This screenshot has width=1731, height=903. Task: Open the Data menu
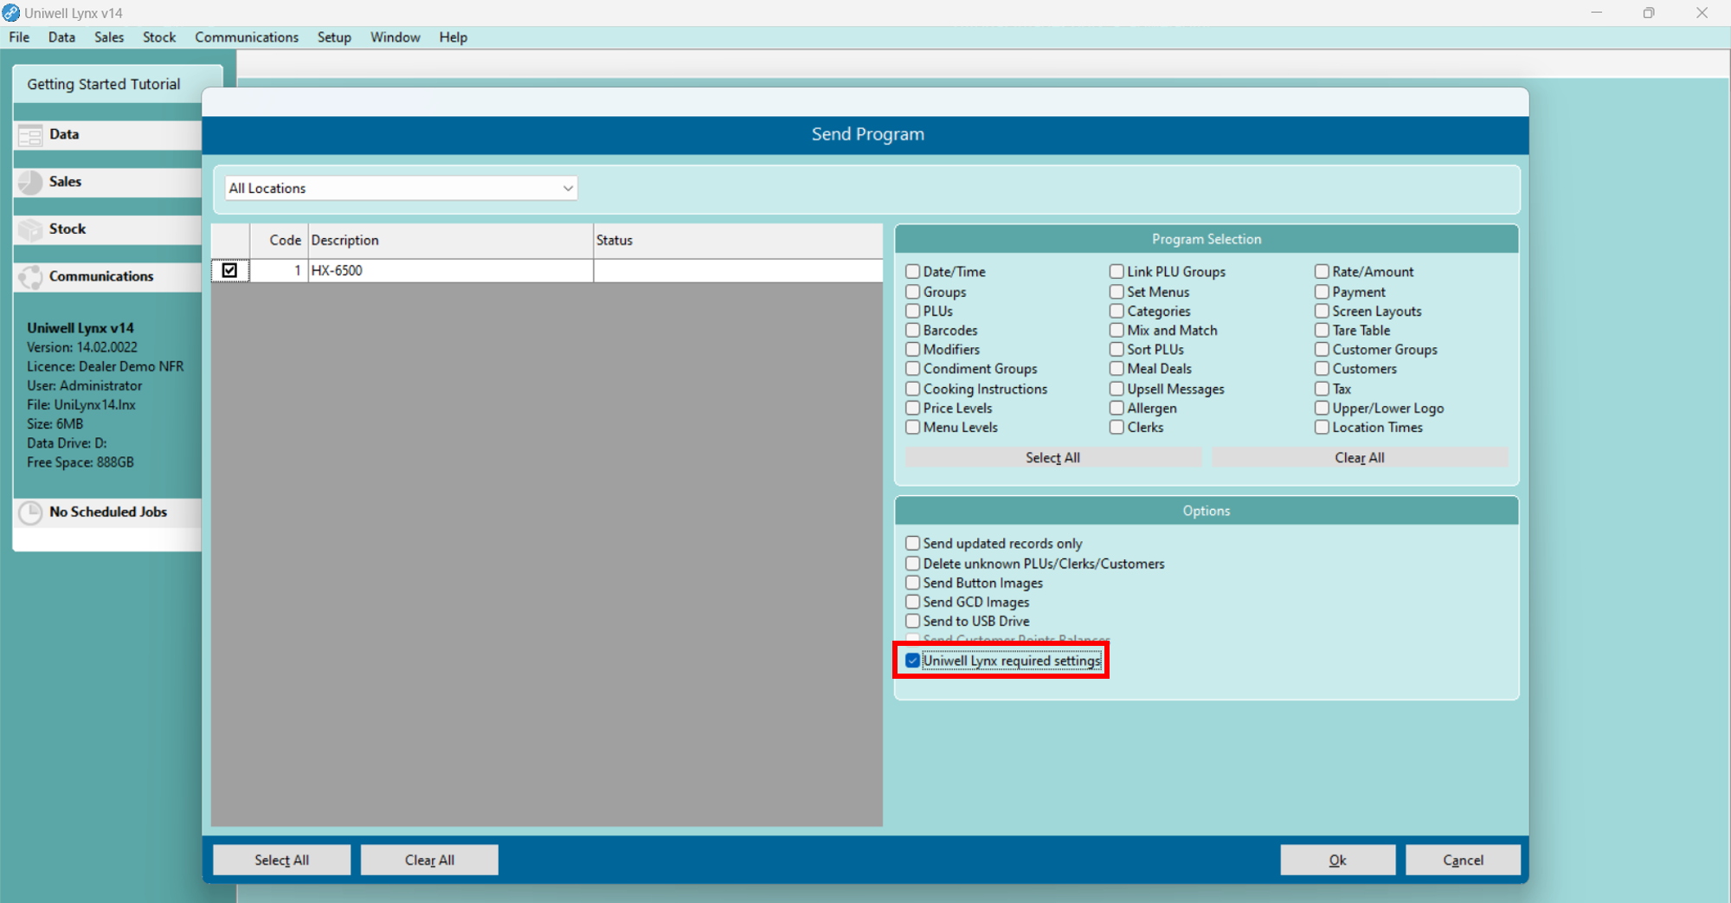point(61,37)
